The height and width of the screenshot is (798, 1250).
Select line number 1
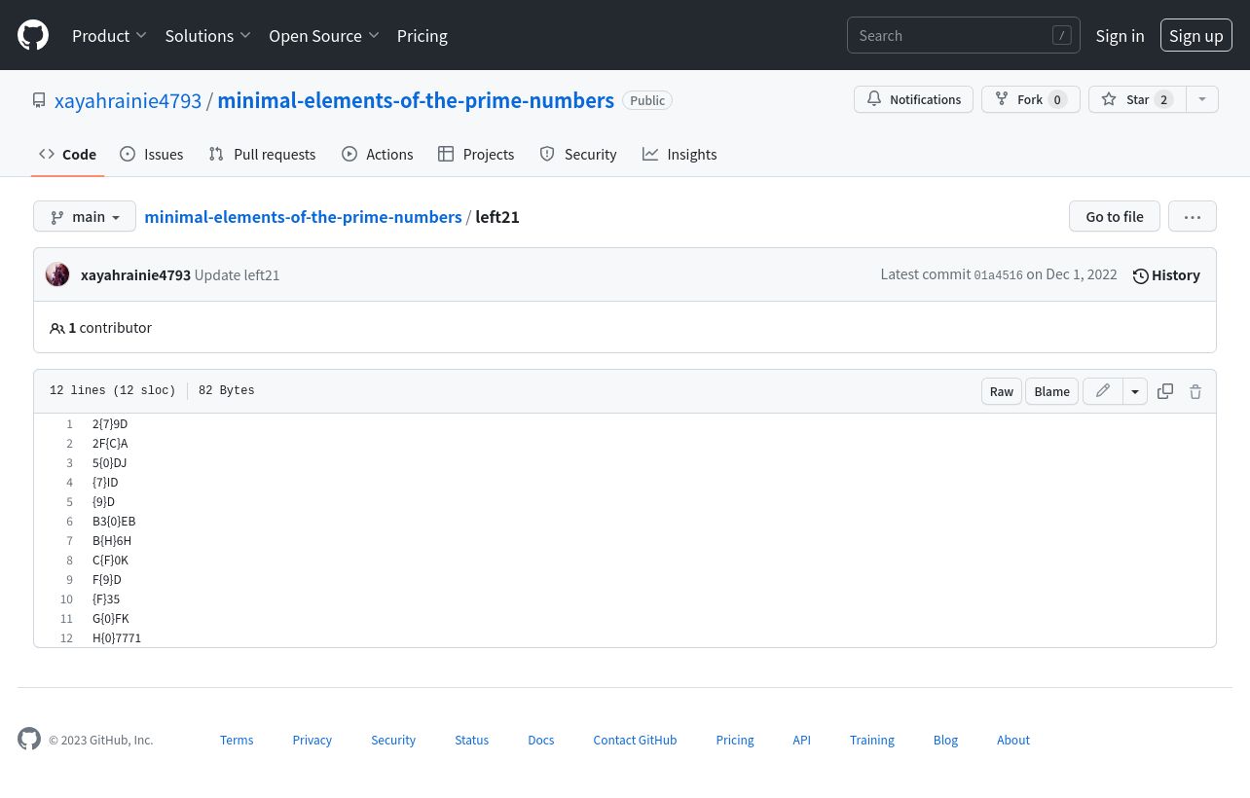point(69,424)
